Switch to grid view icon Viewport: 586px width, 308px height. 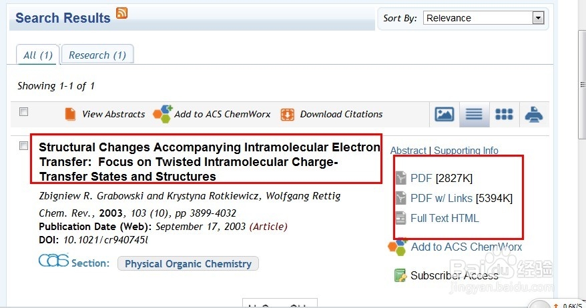(504, 114)
